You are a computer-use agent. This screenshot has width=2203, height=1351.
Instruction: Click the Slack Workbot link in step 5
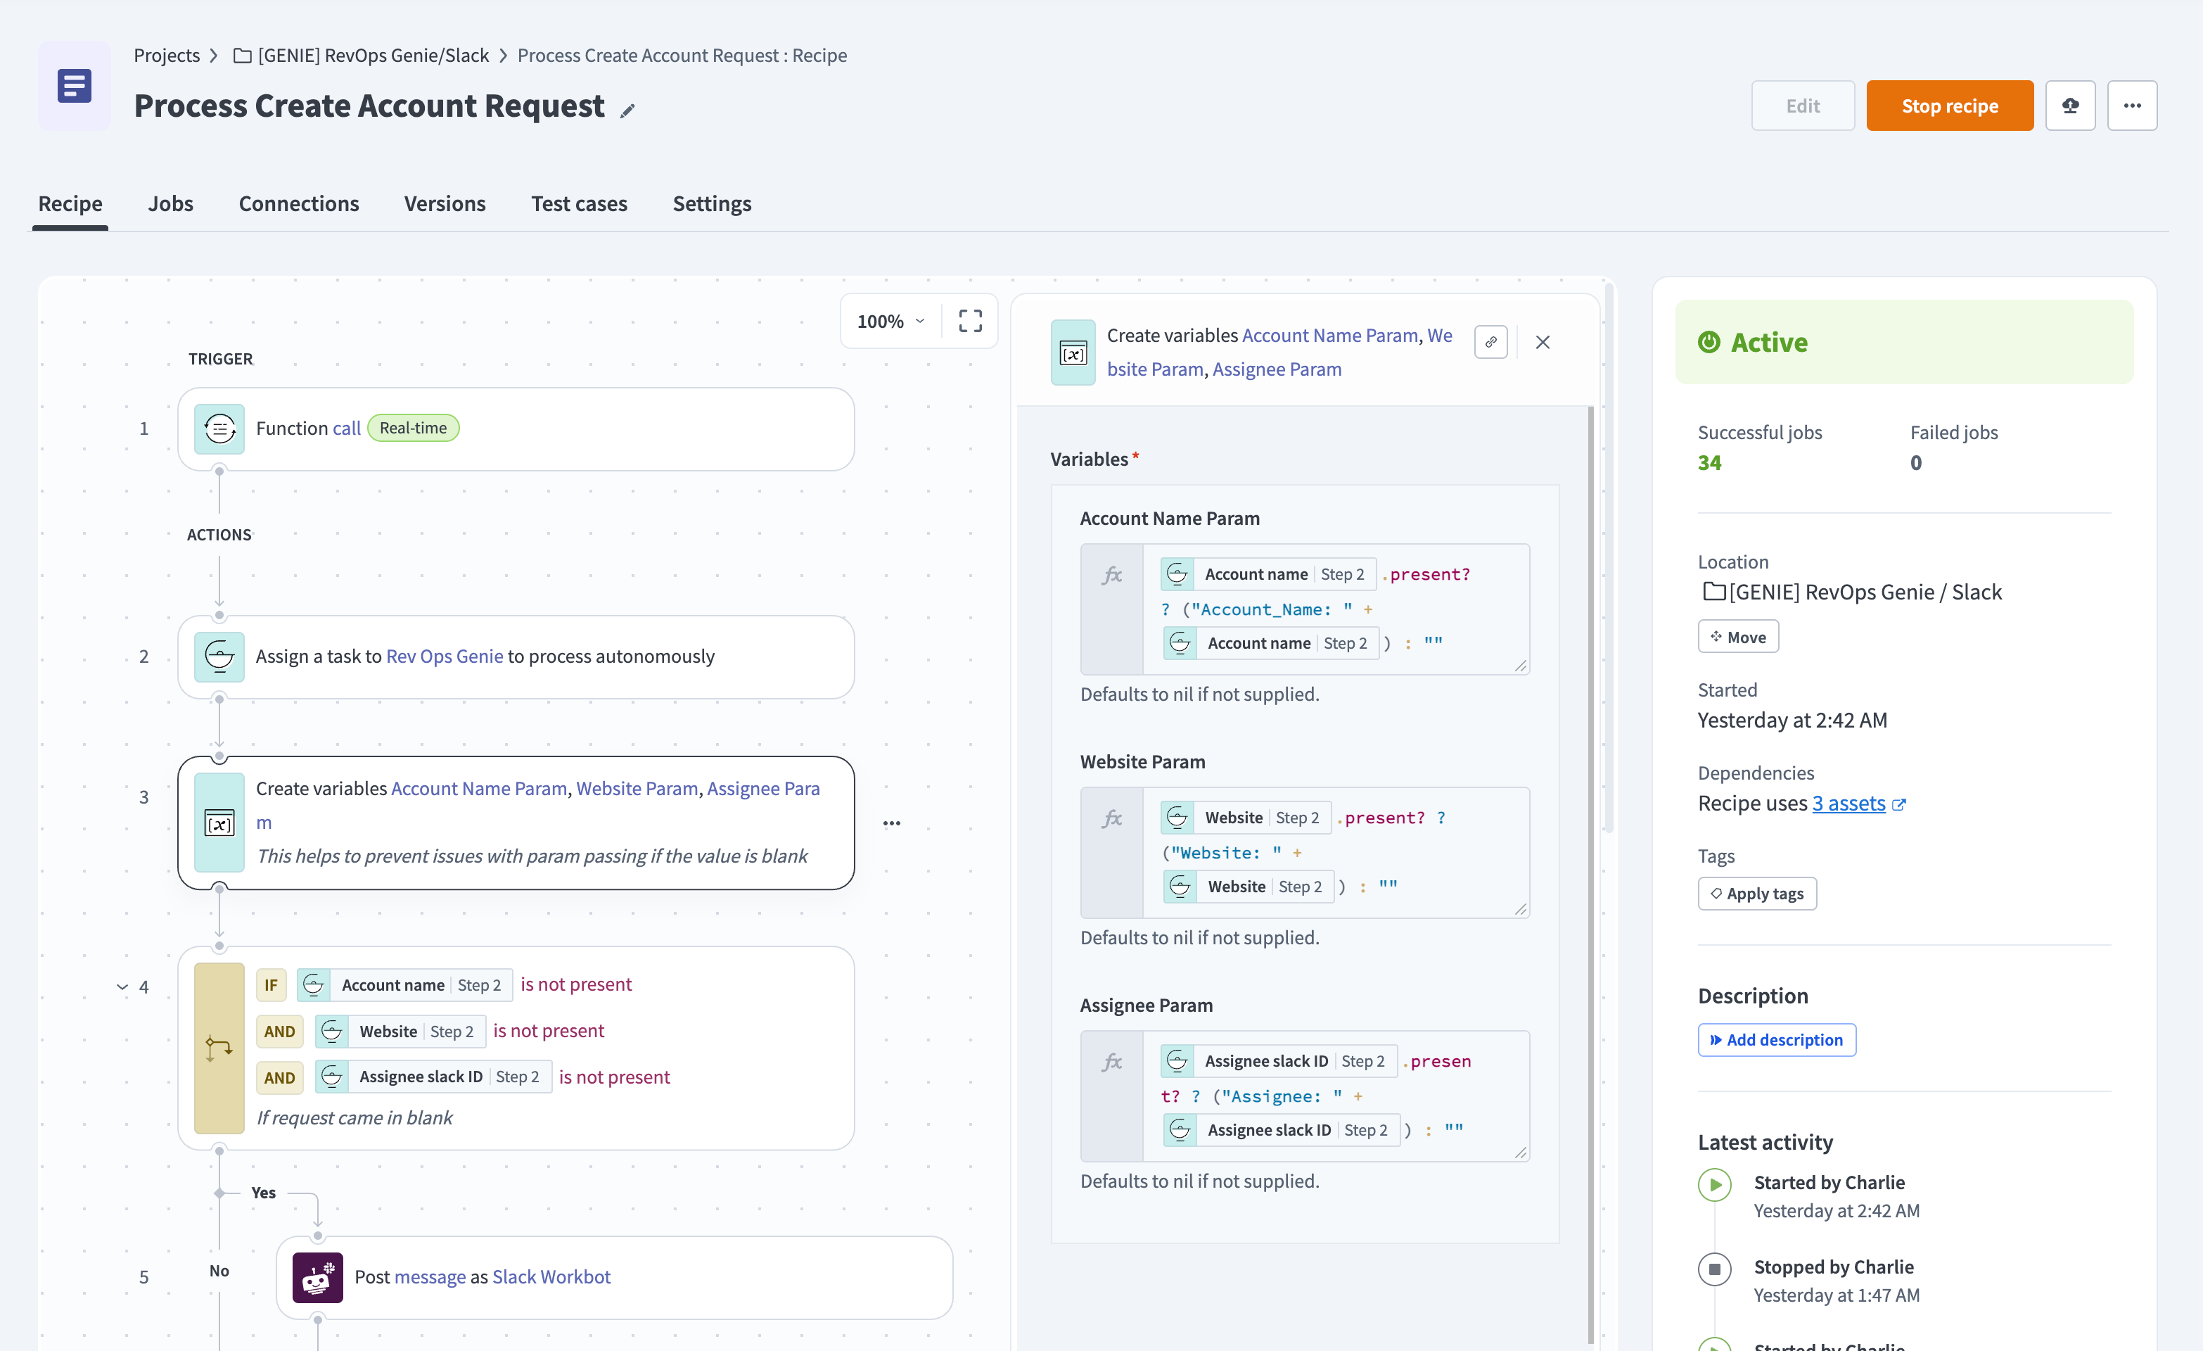[x=551, y=1278]
